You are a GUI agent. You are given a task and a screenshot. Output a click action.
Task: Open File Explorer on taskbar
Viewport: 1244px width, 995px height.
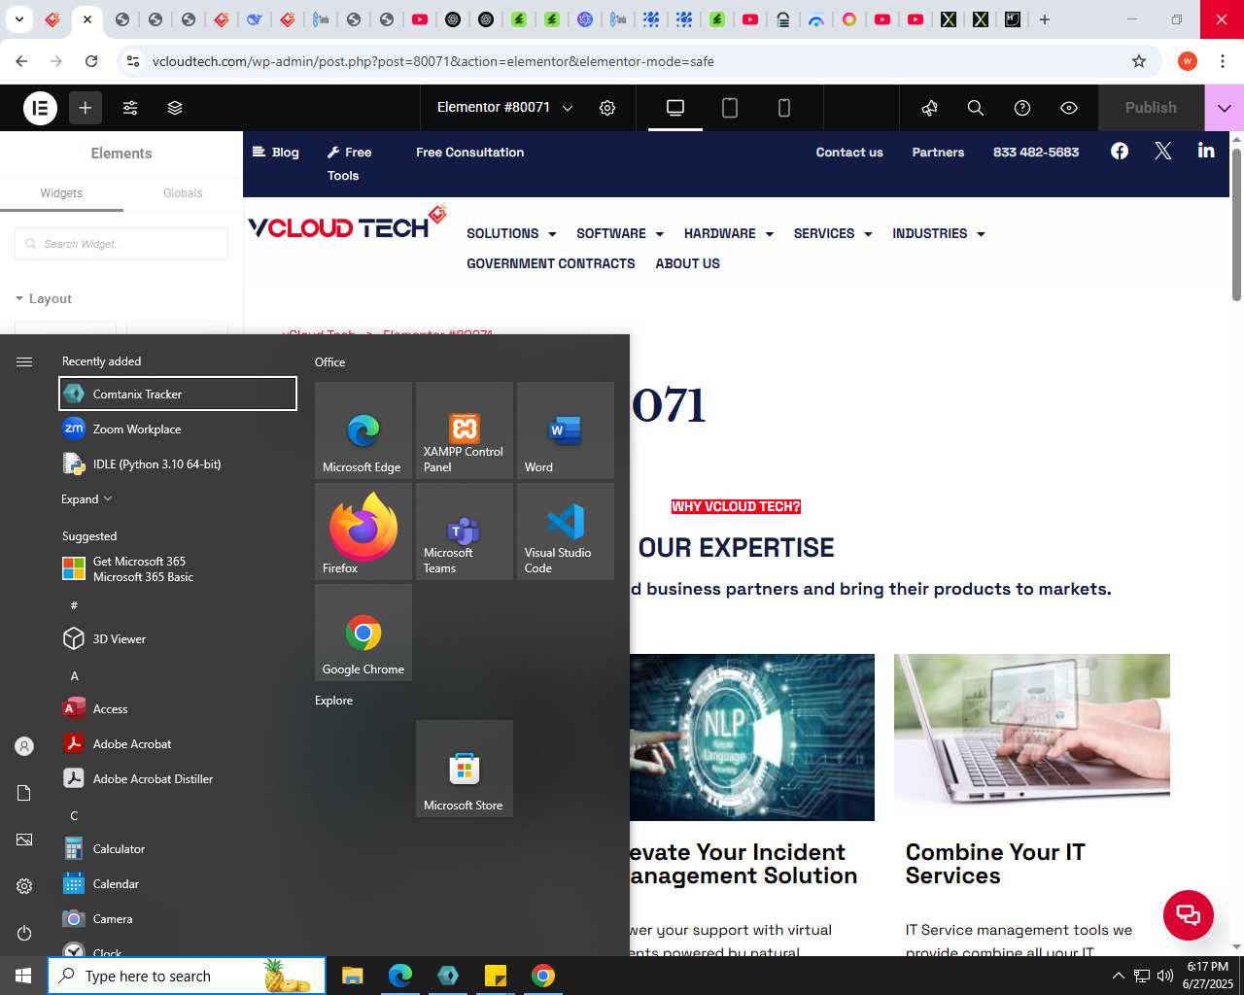click(x=353, y=976)
